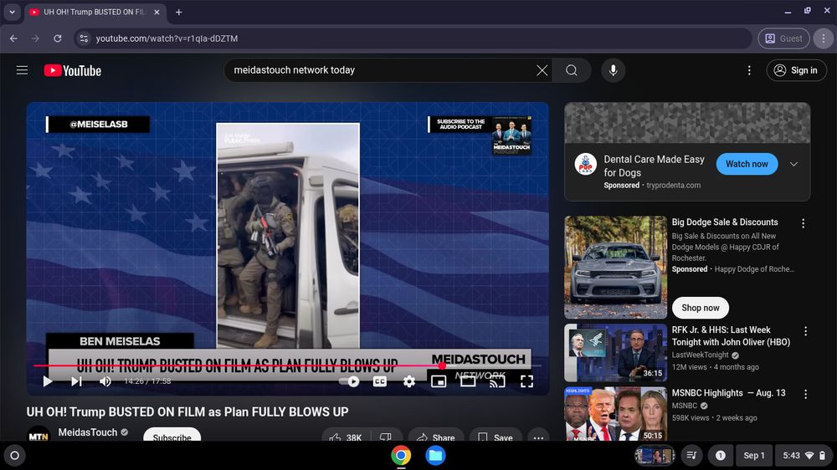Open the player settings gear
Image resolution: width=837 pixels, height=470 pixels.
click(409, 381)
